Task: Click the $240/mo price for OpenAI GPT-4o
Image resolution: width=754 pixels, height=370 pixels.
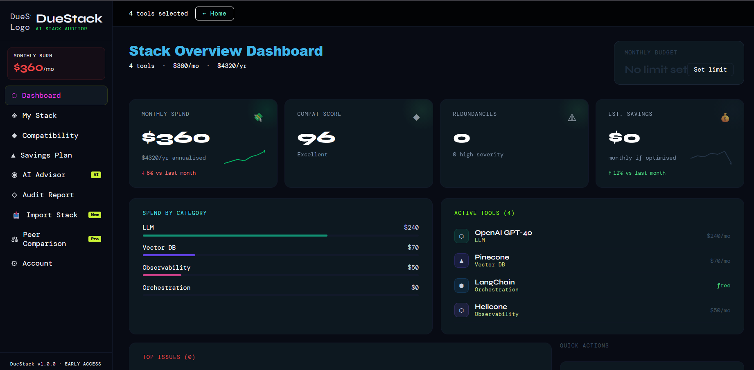Action: click(x=718, y=236)
